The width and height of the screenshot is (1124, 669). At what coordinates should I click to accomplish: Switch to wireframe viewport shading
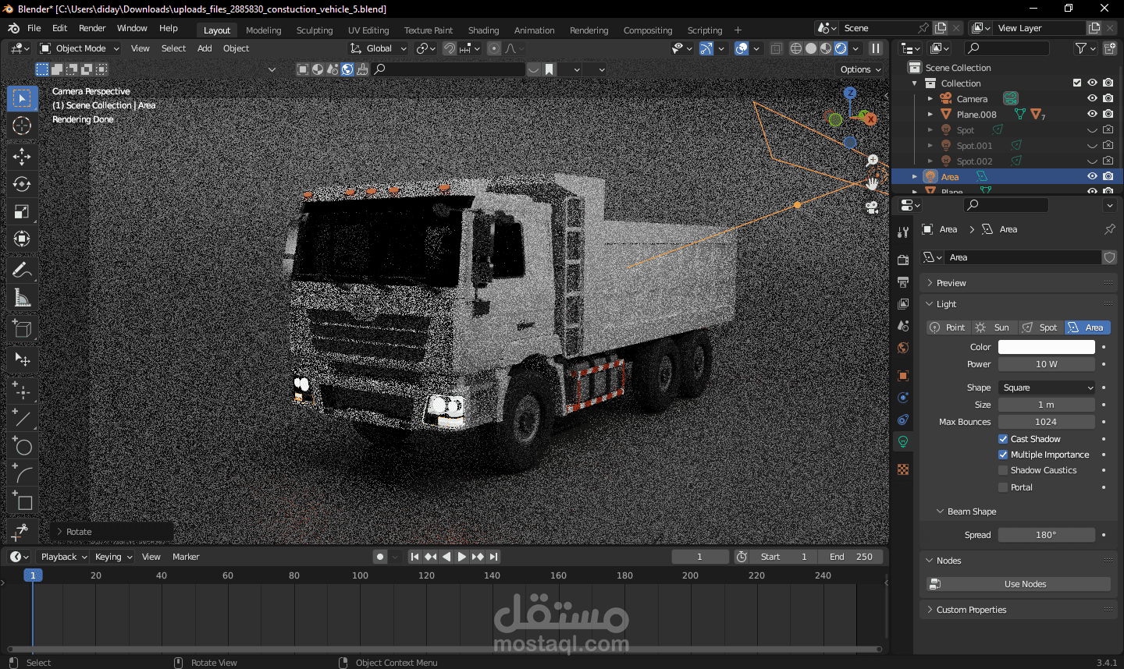pyautogui.click(x=796, y=48)
